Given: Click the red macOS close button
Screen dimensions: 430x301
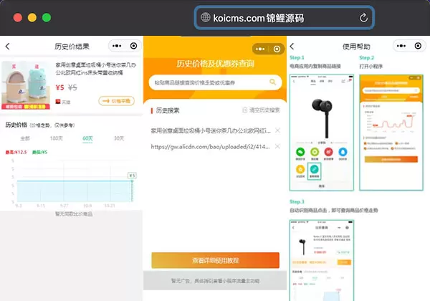Looking at the screenshot, I should [x=18, y=17].
